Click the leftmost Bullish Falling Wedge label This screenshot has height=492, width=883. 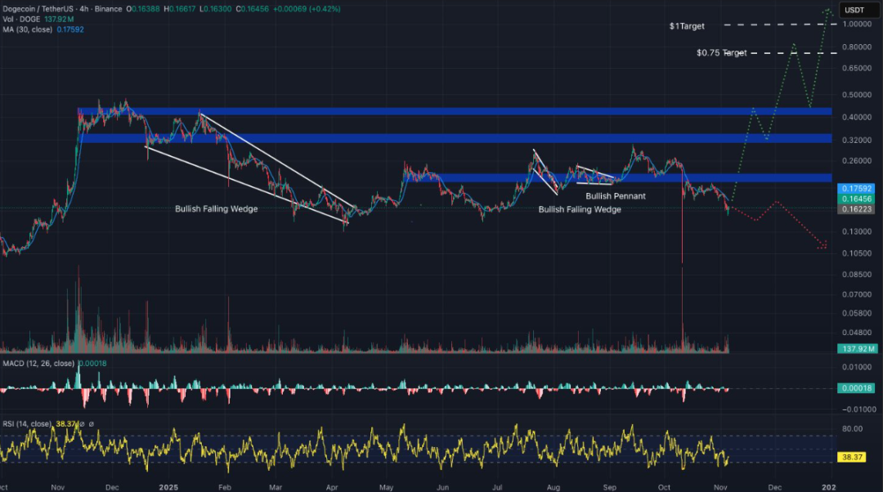(x=217, y=209)
